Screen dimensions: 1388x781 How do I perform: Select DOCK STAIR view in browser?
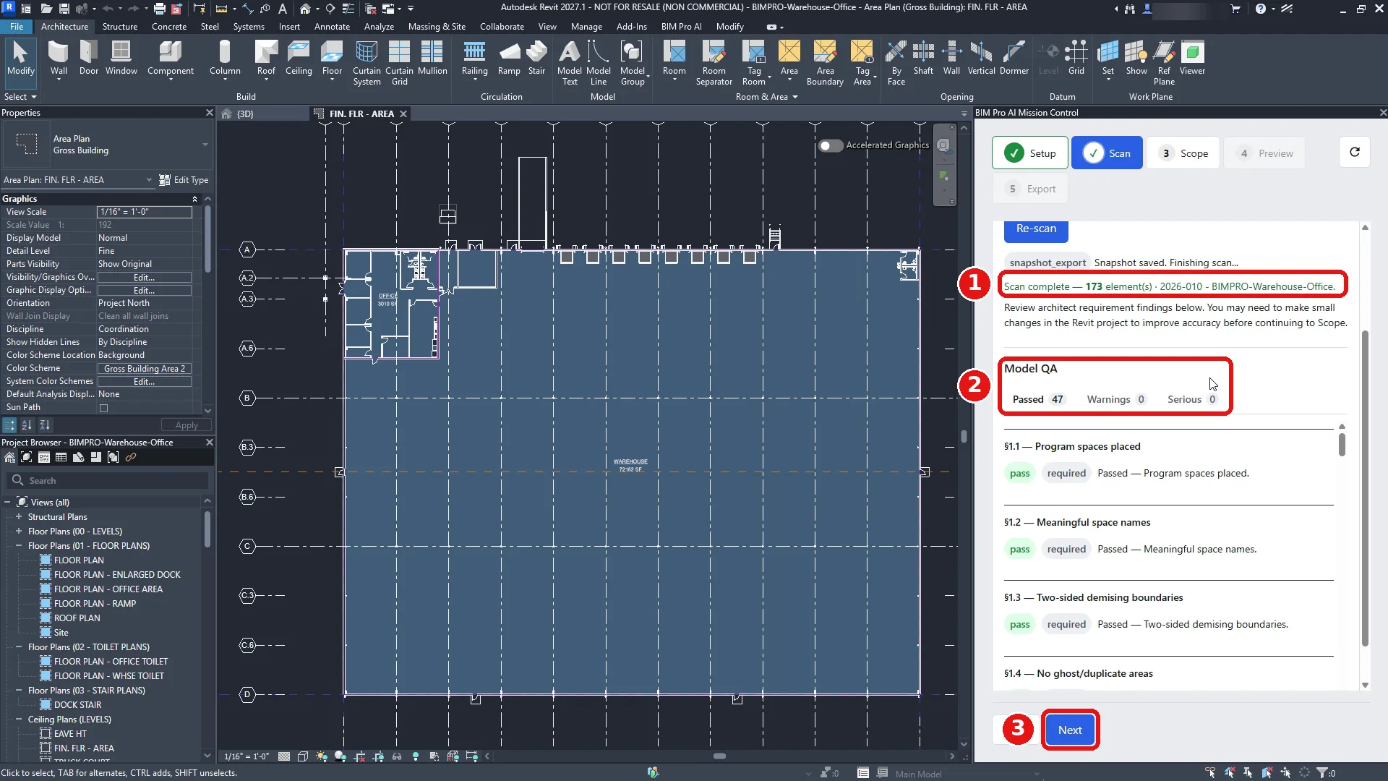point(77,705)
